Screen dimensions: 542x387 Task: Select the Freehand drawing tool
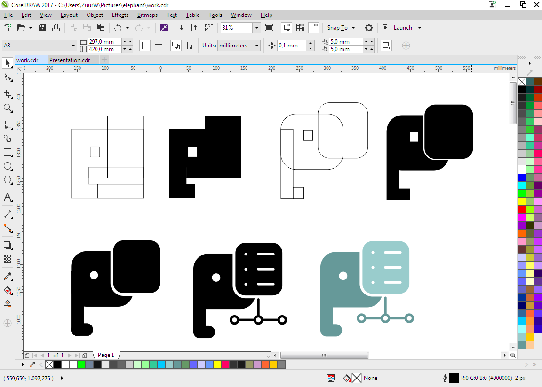tap(8, 125)
